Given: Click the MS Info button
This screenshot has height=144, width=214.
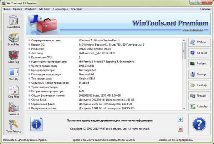Looking at the screenshot, I should coord(198,42).
